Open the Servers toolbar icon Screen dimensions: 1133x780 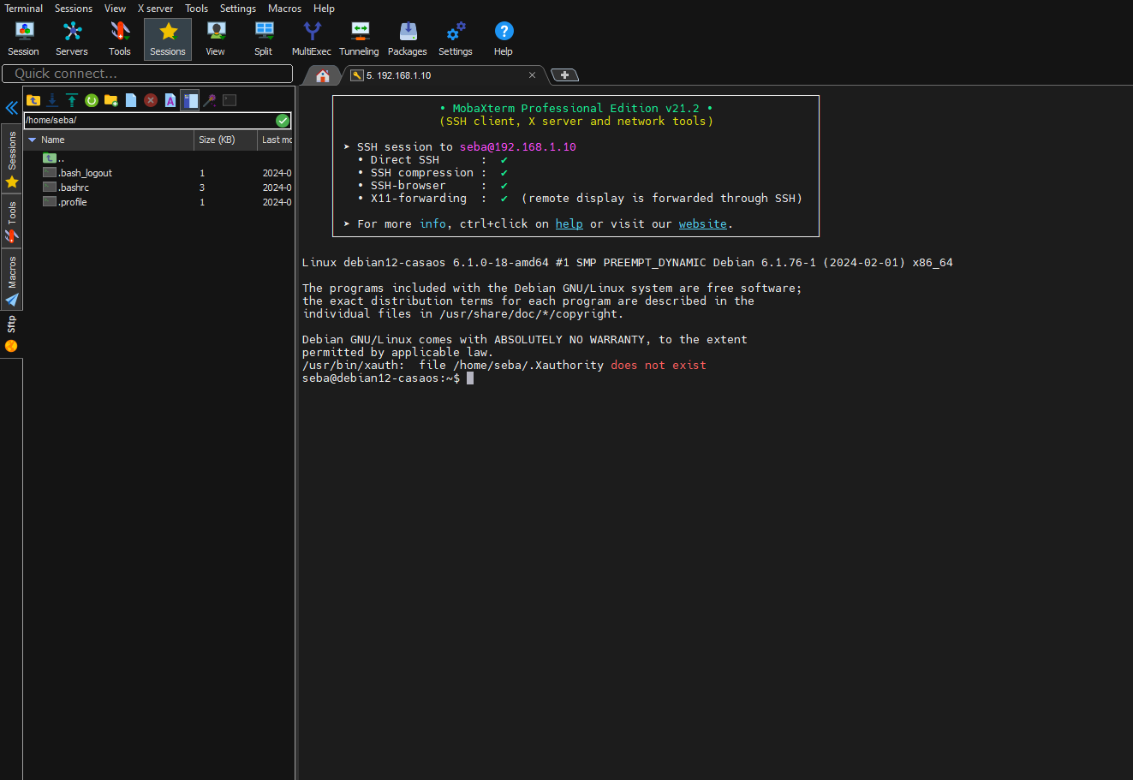click(72, 39)
